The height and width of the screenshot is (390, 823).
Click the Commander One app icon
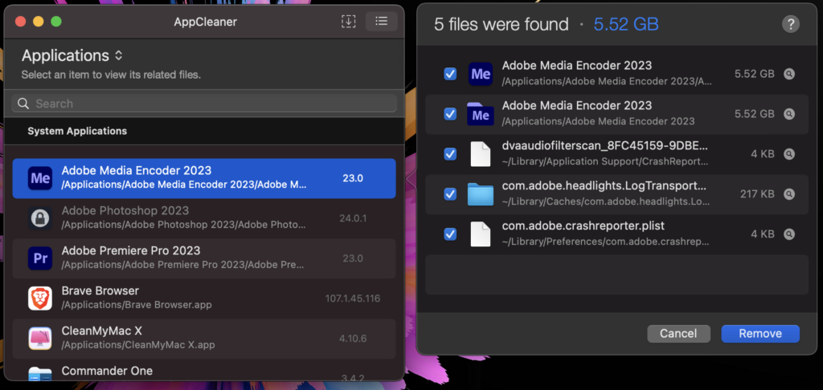40,374
